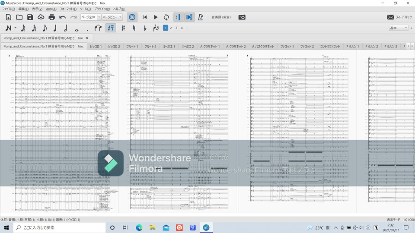Select voice 1
The image size is (415, 233).
click(x=166, y=28)
